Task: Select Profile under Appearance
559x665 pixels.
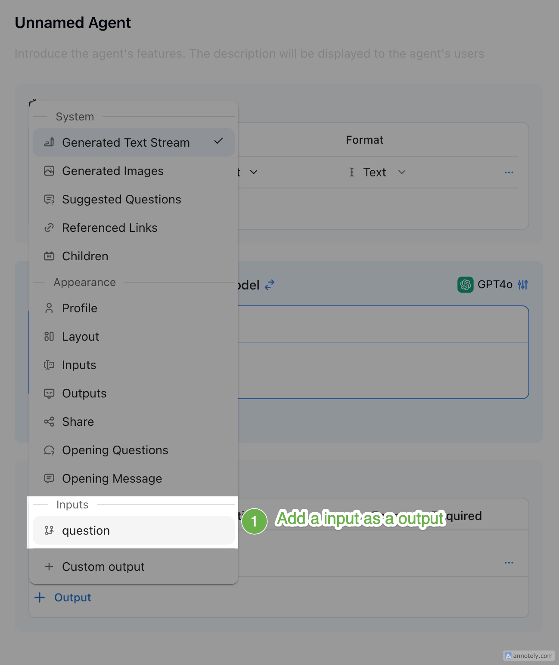Action: 80,308
